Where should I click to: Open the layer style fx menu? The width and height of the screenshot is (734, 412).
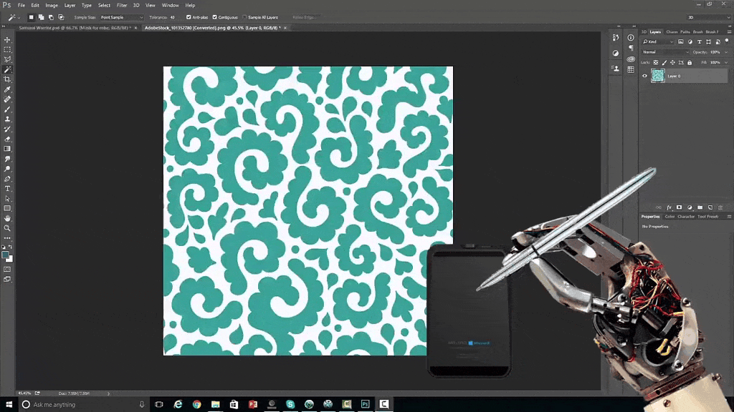tap(669, 207)
